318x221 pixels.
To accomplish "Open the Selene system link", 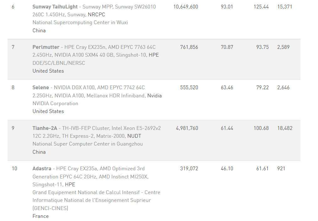I will 41,87.
